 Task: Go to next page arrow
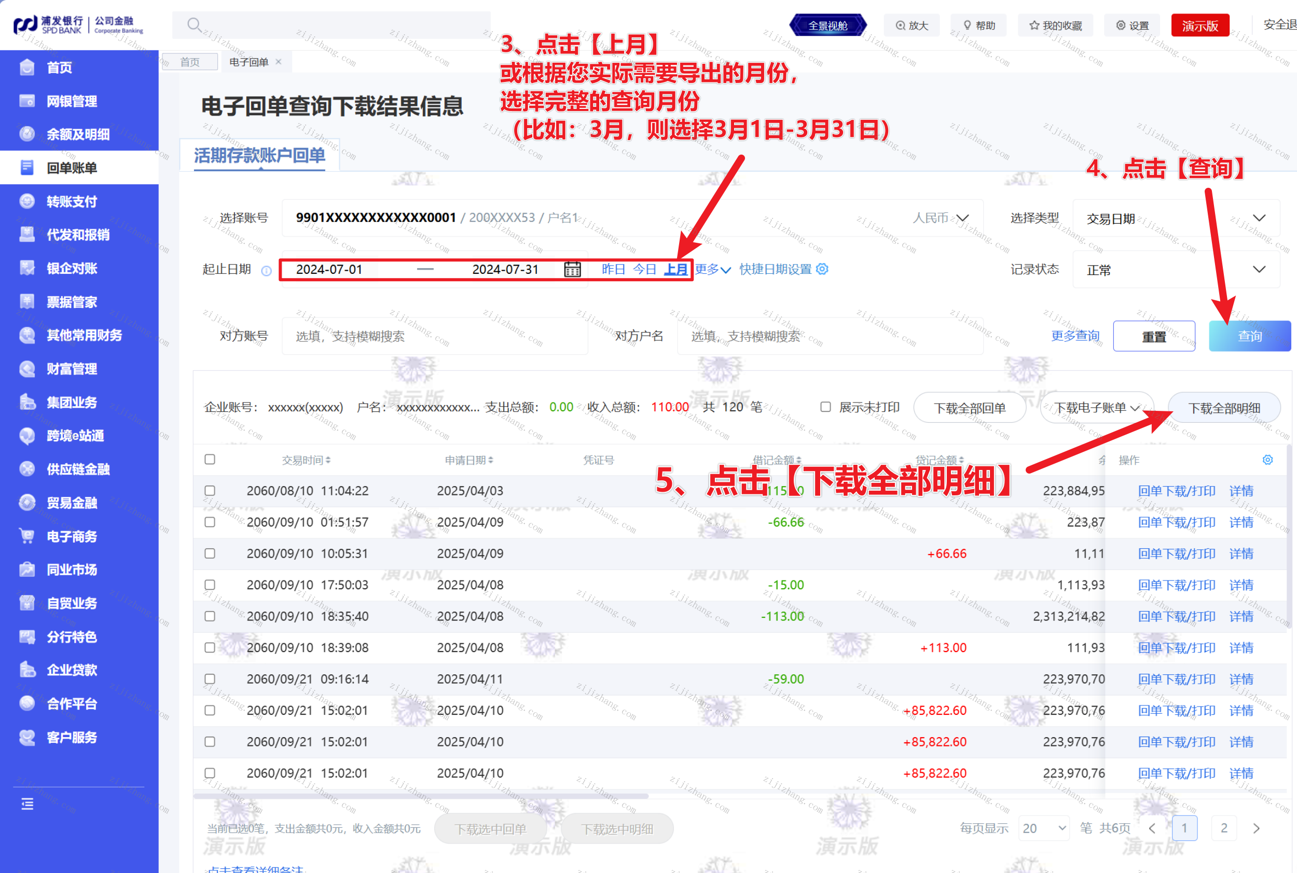point(1256,828)
